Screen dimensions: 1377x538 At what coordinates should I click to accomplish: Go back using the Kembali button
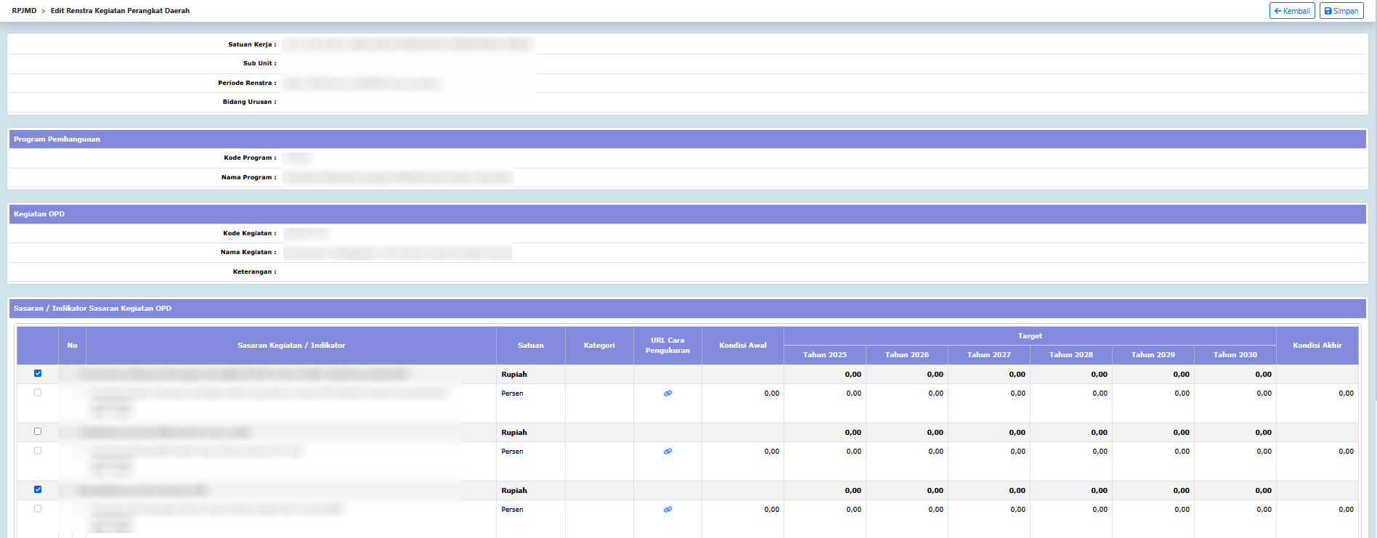1291,11
